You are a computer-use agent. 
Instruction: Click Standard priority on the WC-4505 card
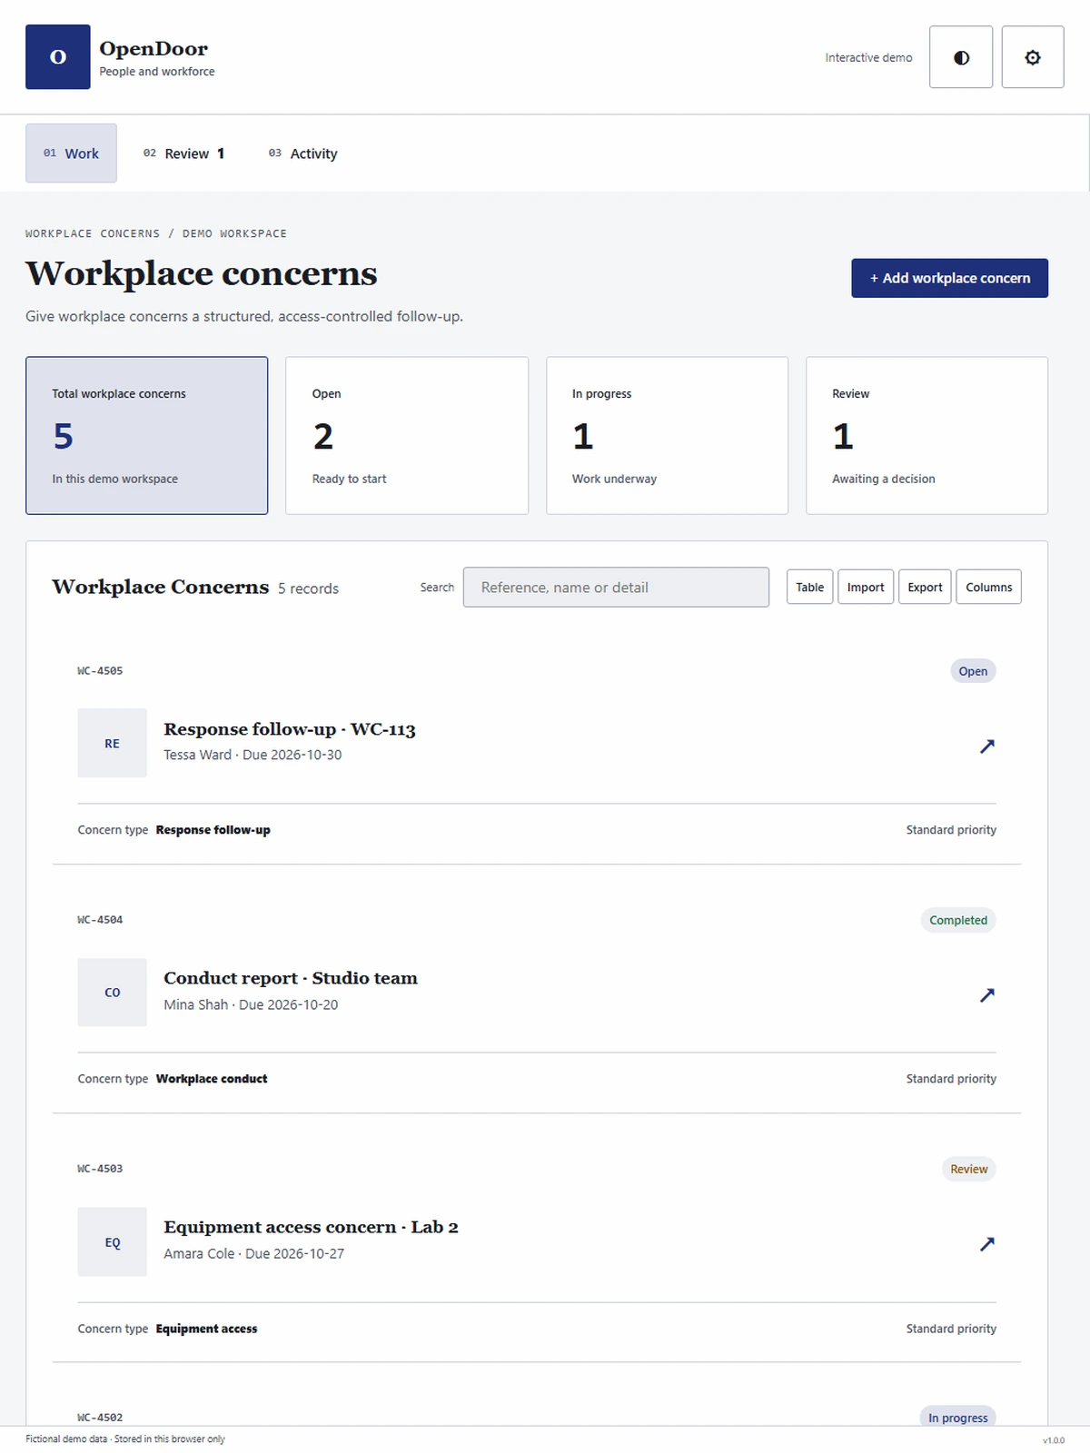(x=951, y=830)
